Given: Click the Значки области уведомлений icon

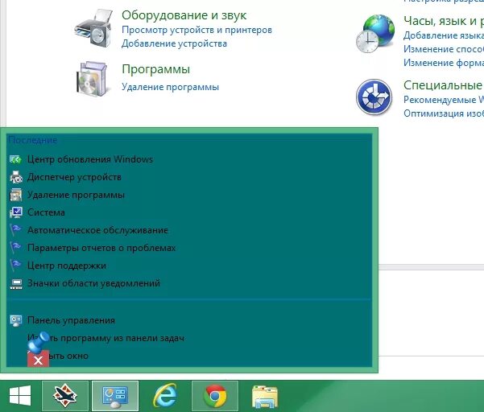Looking at the screenshot, I should click(x=16, y=284).
